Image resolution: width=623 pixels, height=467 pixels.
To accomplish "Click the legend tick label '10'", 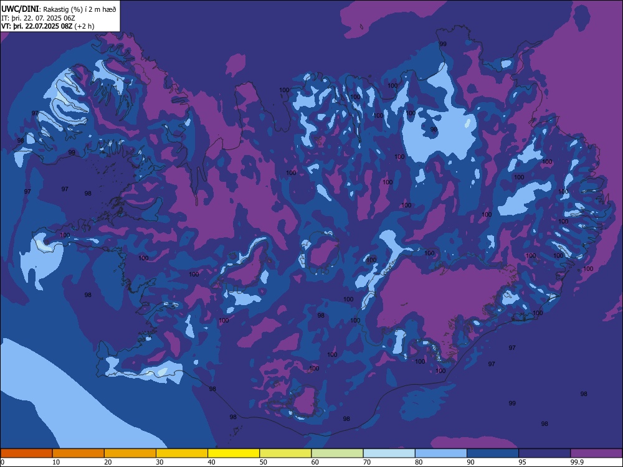I will pyautogui.click(x=56, y=462).
